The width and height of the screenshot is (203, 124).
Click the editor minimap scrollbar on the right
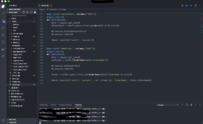[x=202, y=57]
